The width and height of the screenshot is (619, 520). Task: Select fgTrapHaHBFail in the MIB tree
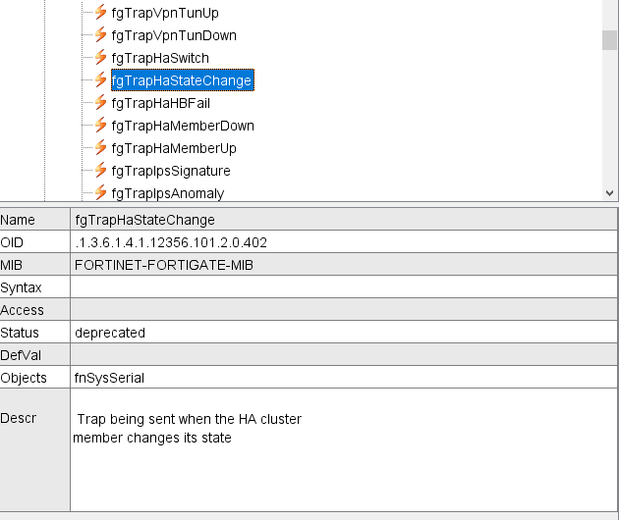click(160, 103)
